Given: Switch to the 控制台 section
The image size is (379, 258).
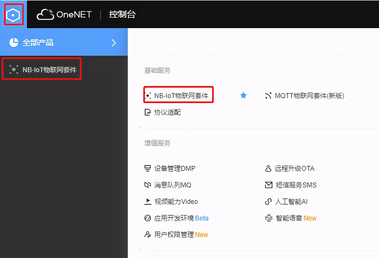Looking at the screenshot, I should tap(122, 14).
